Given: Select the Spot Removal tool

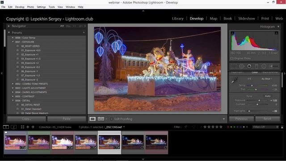Looking at the screenshot, I should coord(241,66).
